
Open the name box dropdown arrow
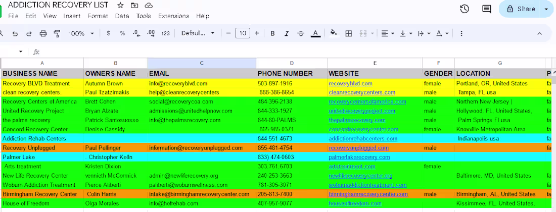(21, 51)
